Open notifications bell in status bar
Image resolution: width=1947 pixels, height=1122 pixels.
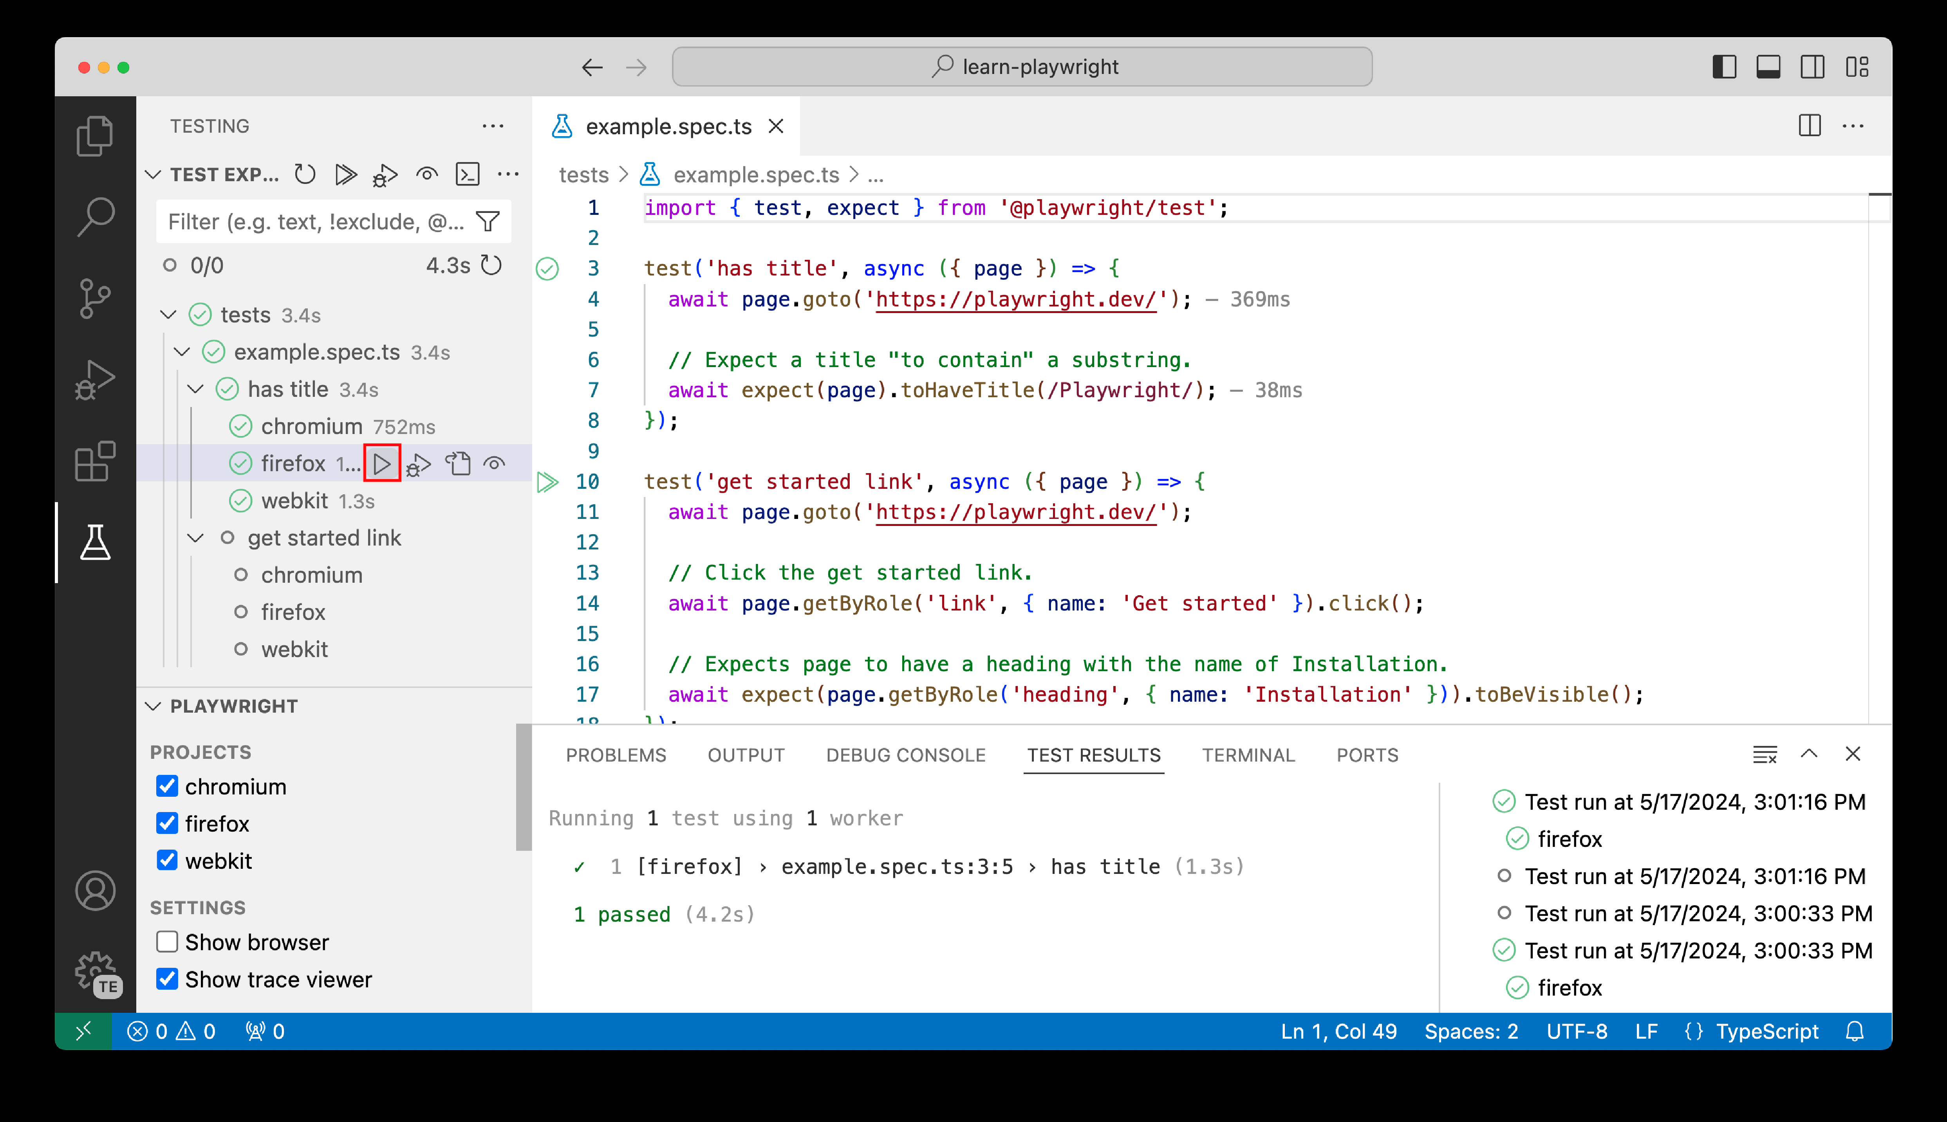point(1855,1031)
